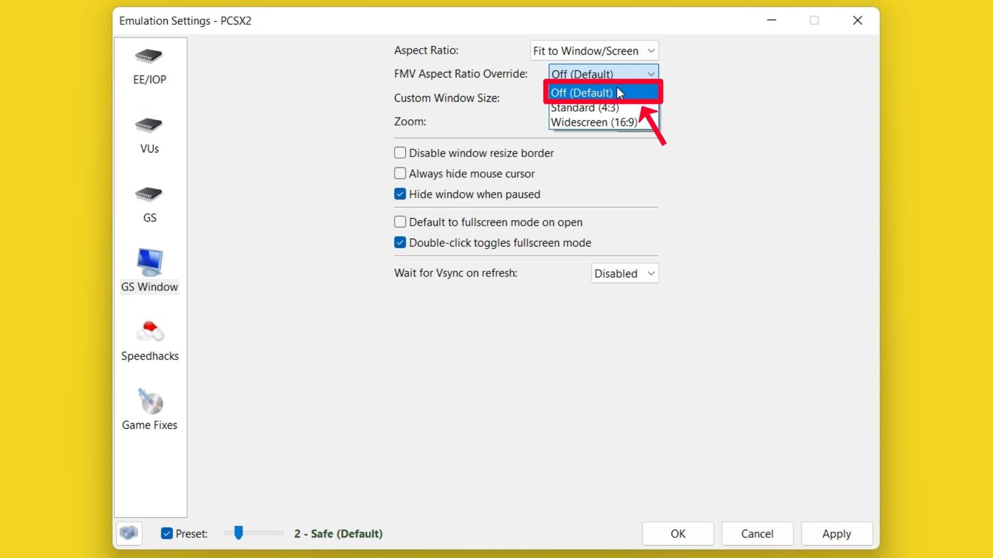This screenshot has height=558, width=993.
Task: Click the GS Window label in sidebar
Action: click(150, 286)
